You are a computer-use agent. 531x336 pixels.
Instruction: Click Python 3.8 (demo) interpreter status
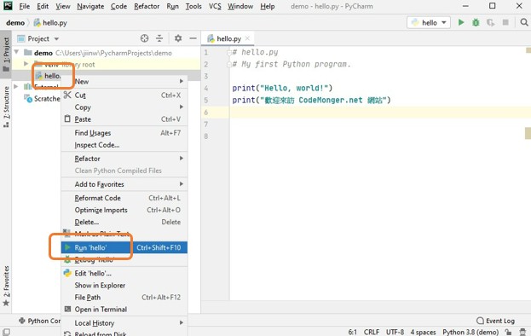(x=470, y=332)
